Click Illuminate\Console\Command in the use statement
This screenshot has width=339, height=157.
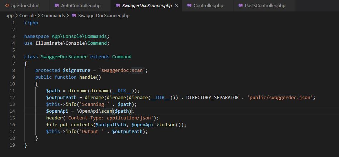tap(71, 43)
